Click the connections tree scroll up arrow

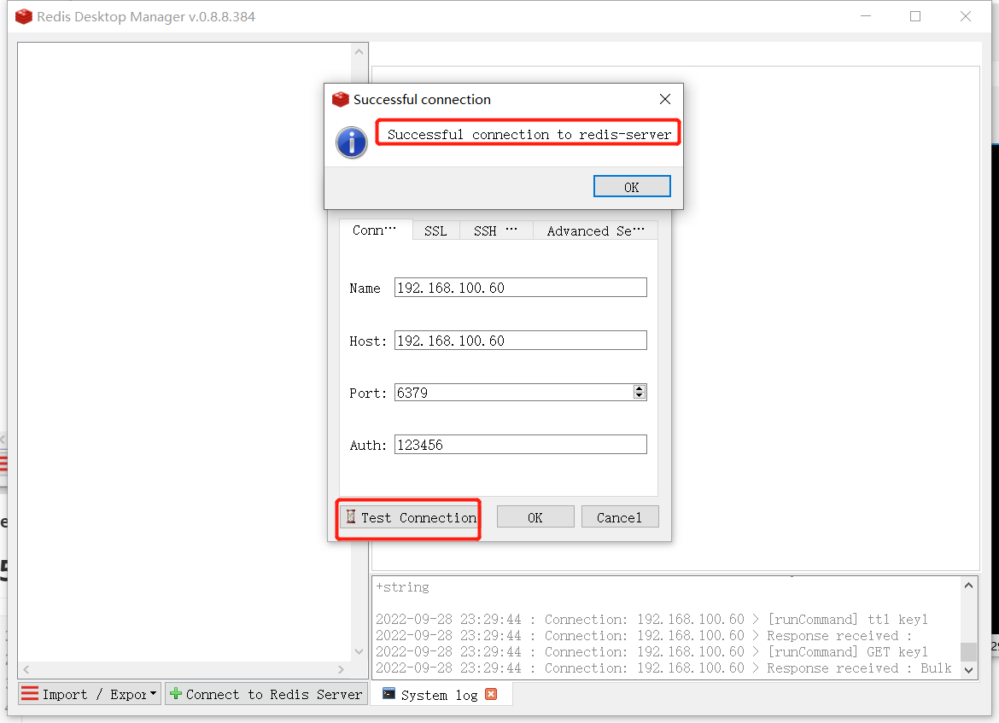click(x=359, y=52)
